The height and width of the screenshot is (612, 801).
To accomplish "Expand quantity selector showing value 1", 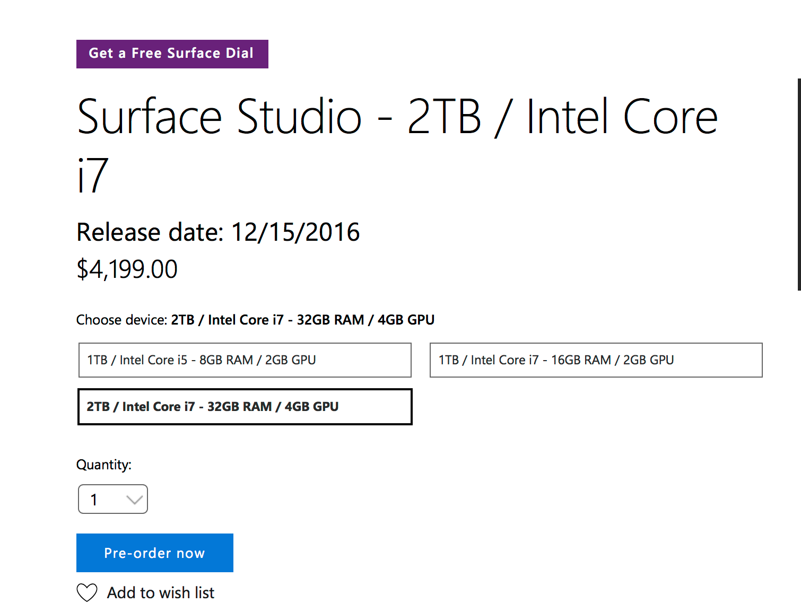I will 112,499.
